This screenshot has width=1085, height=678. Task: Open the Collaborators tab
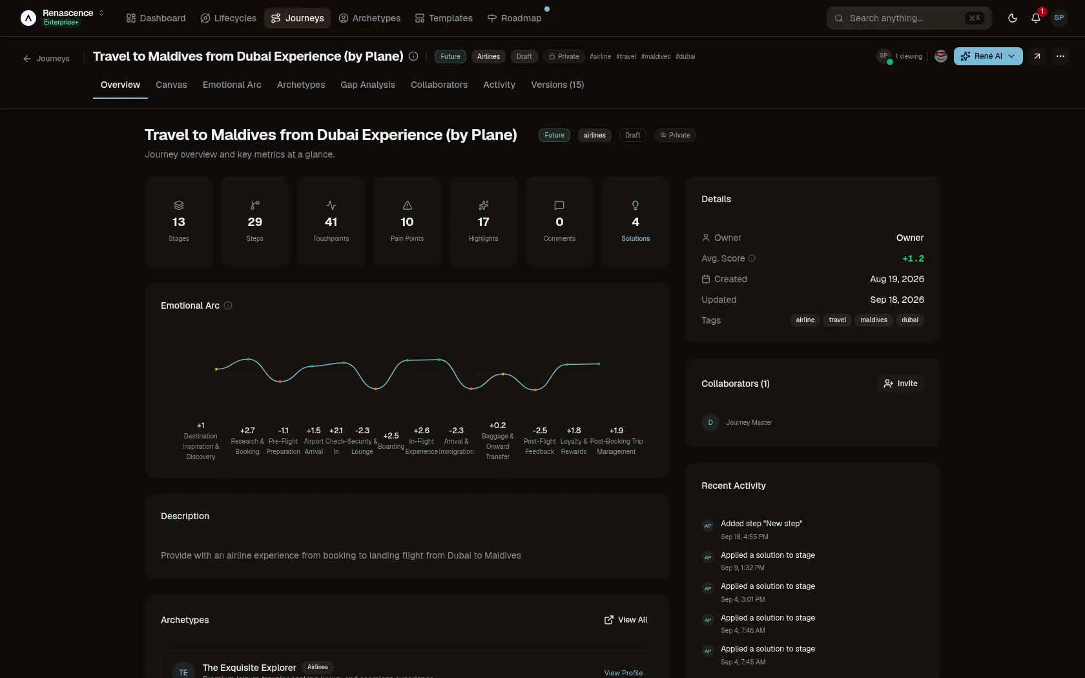point(439,85)
